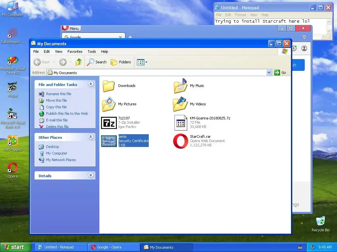Click My Documents taskbar button

(166, 247)
